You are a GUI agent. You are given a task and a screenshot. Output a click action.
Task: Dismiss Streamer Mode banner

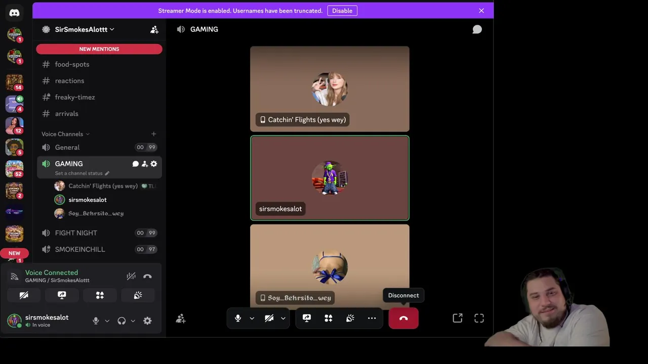pos(481,11)
